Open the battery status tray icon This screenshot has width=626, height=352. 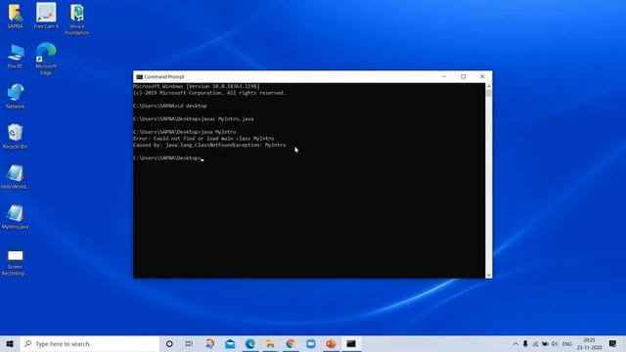tap(545, 343)
